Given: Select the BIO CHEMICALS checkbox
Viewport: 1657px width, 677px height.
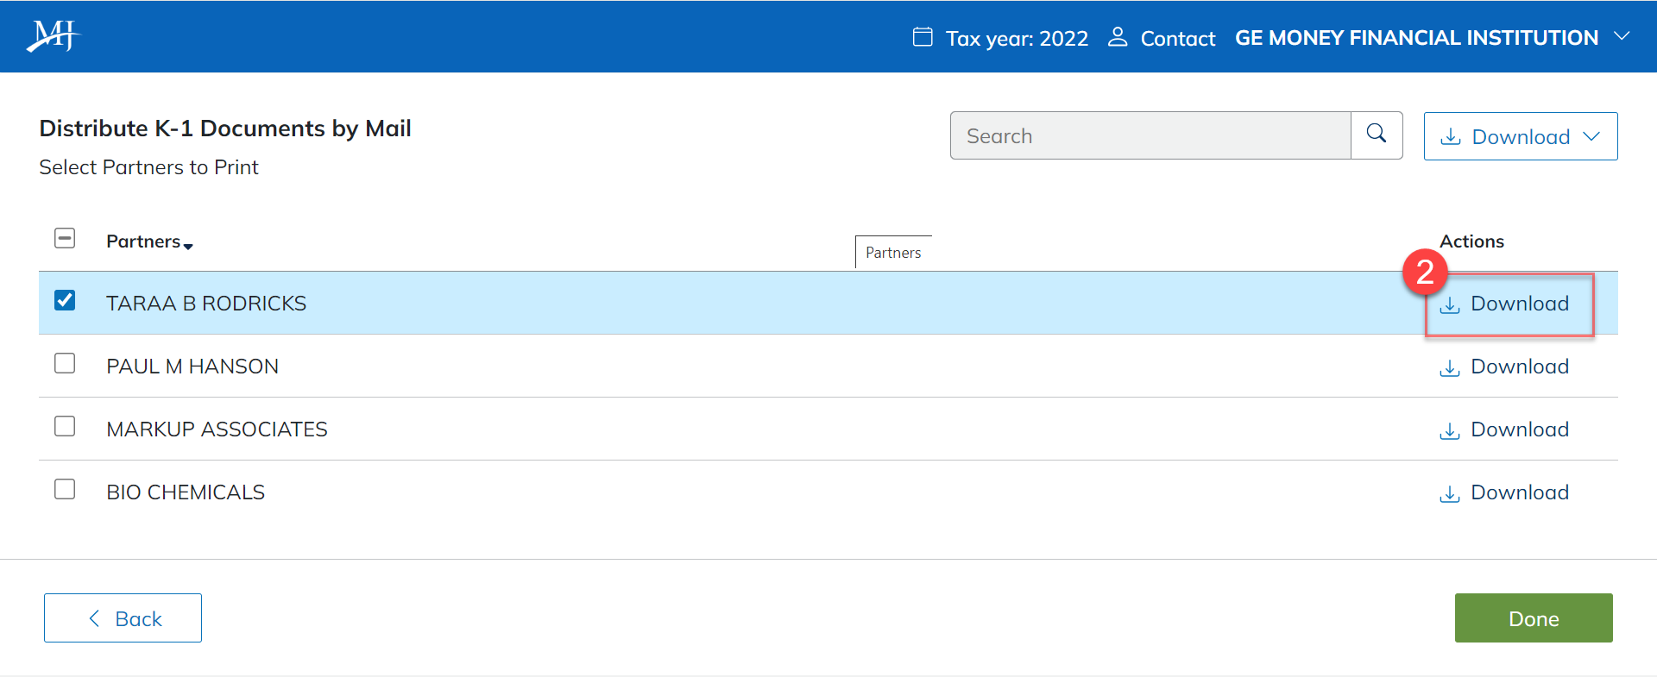Looking at the screenshot, I should click(65, 489).
